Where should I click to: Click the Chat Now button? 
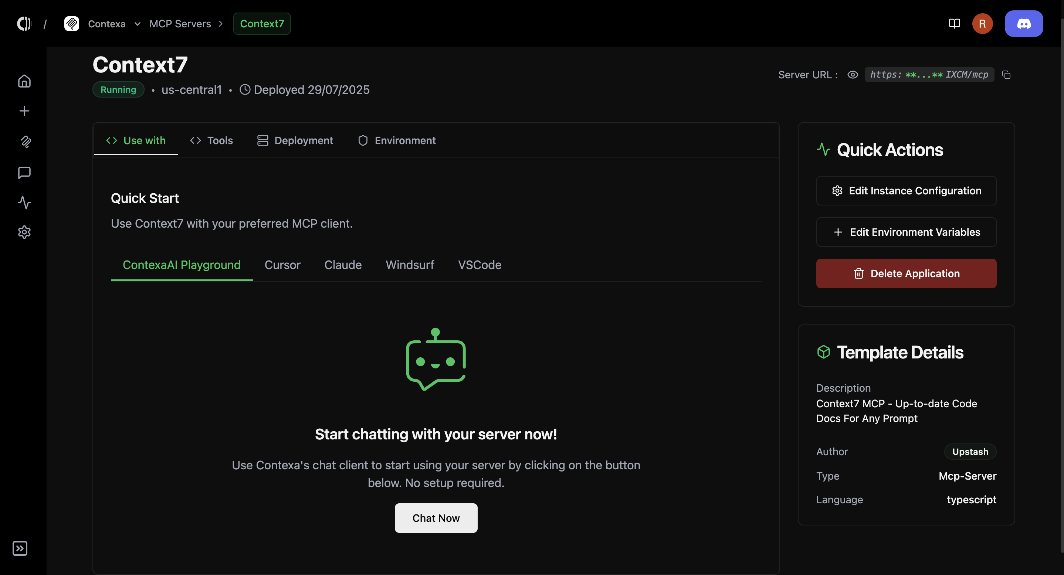pos(436,518)
